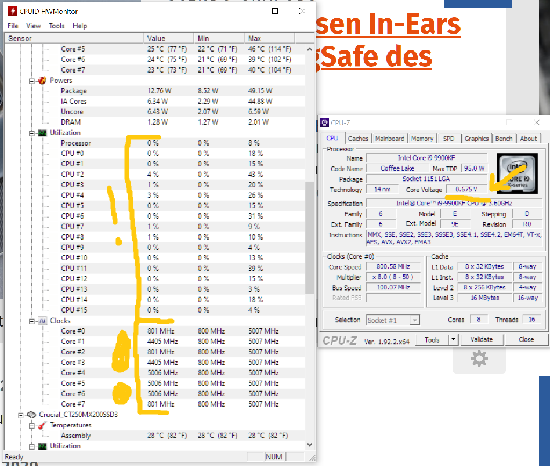
Task: Click the Core Voltage 0.675 V field
Action: tap(466, 189)
